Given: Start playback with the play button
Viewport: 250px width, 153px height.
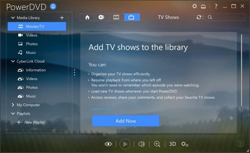Looking at the screenshot, I should pyautogui.click(x=125, y=144).
